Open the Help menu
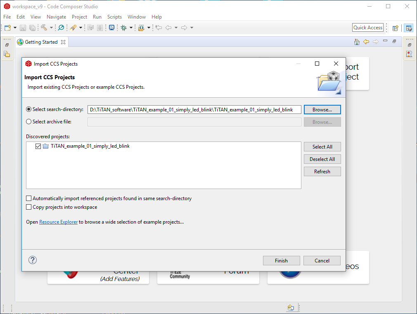Viewport: 417px width, 314px height. pyautogui.click(x=156, y=17)
